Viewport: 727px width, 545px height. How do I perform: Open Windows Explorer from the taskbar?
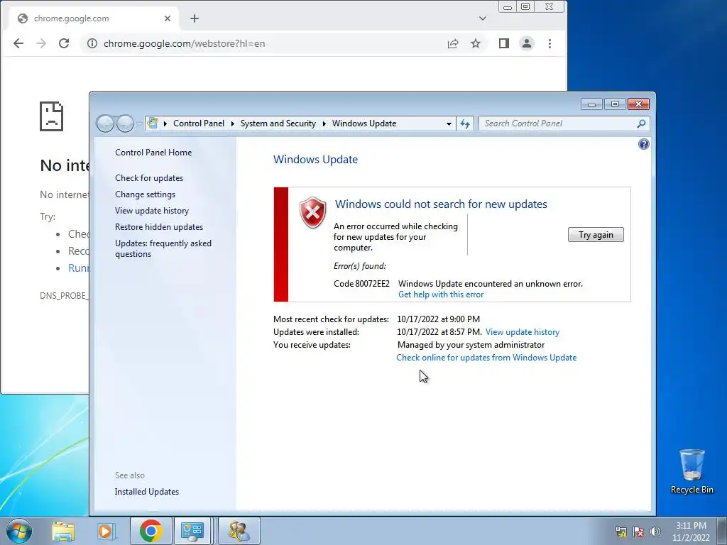pos(63,532)
